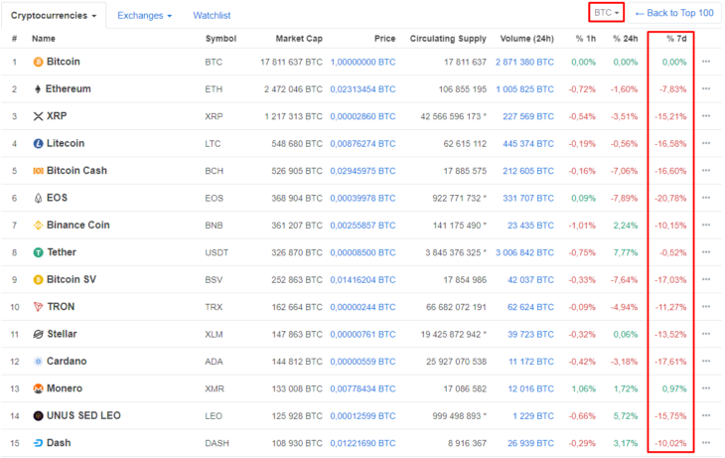Click the Litecoin logo icon
The height and width of the screenshot is (458, 725).
(38, 143)
